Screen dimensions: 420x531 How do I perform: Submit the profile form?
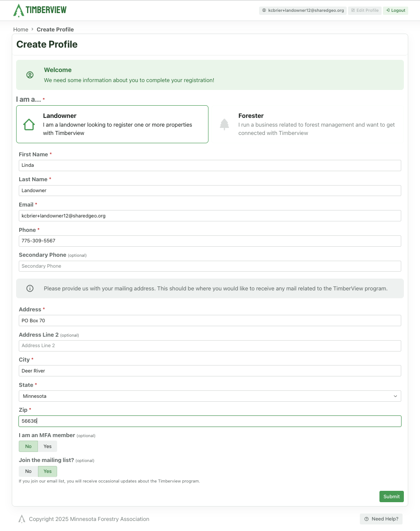(392, 497)
